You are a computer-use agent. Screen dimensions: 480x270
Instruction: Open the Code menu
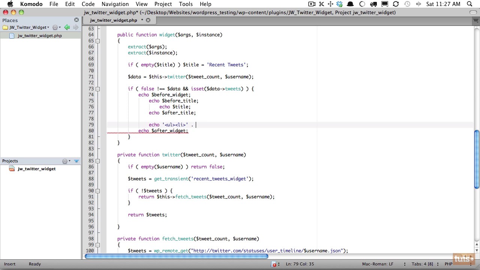tap(88, 4)
